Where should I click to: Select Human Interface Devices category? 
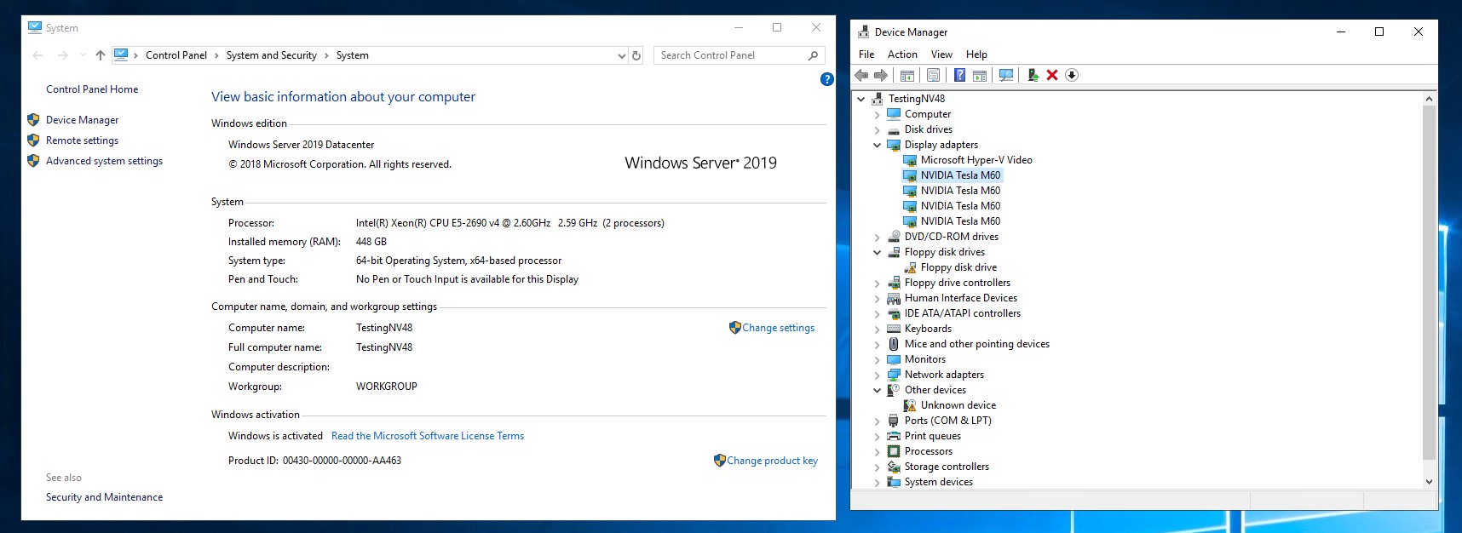960,298
